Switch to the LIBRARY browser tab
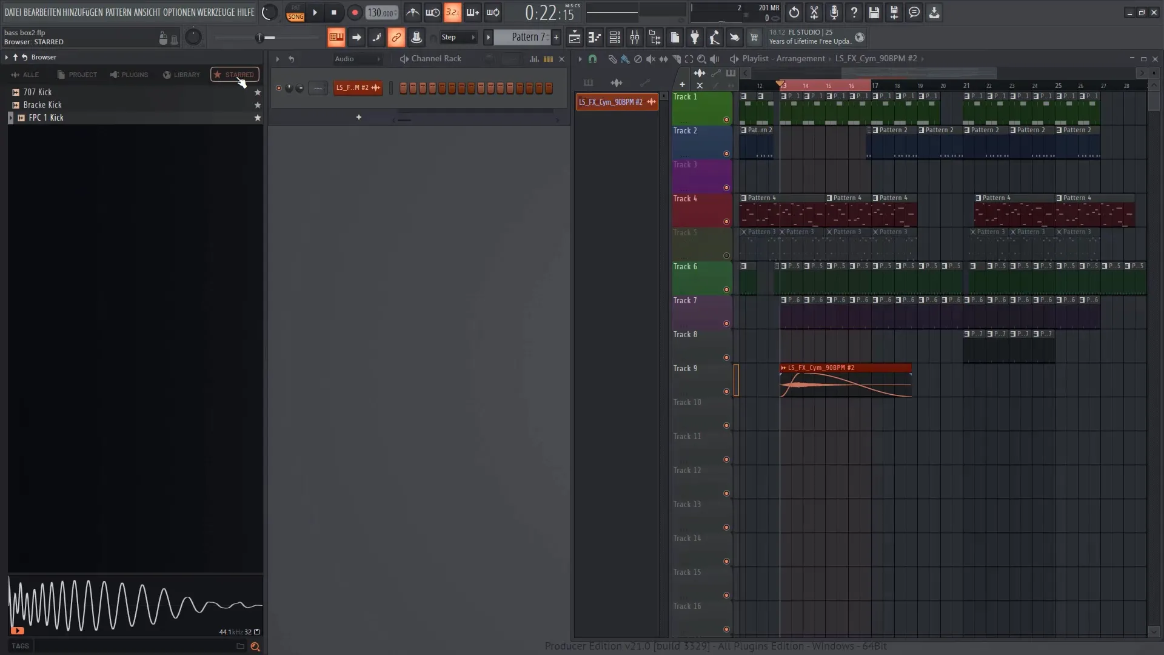This screenshot has width=1164, height=655. [181, 75]
